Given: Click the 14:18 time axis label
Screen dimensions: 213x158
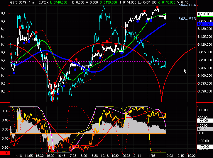Looking at the screenshot, I should click(18, 156).
